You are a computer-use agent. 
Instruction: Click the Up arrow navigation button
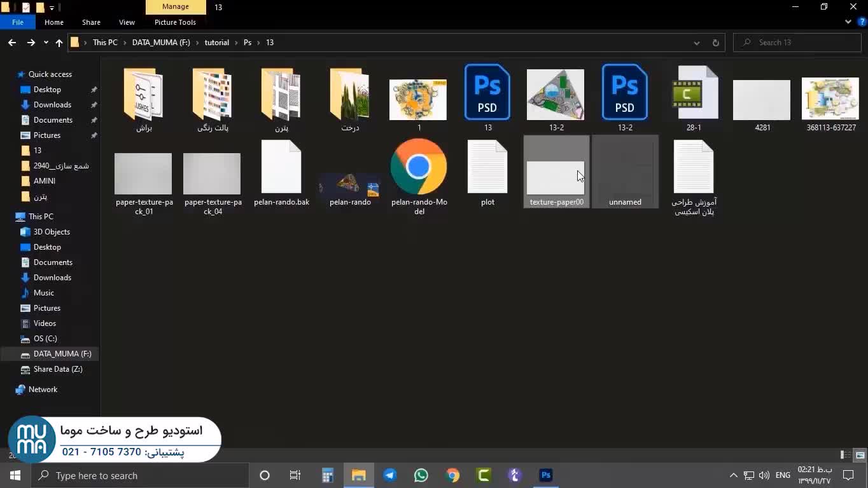click(59, 43)
